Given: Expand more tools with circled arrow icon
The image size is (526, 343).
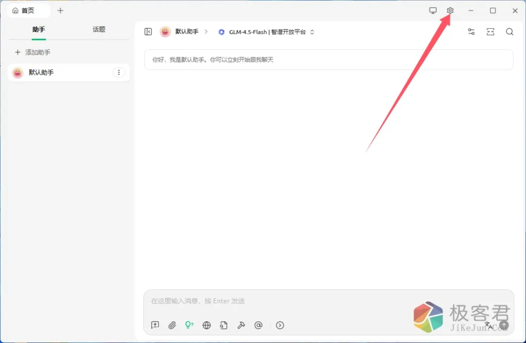Looking at the screenshot, I should [x=280, y=325].
